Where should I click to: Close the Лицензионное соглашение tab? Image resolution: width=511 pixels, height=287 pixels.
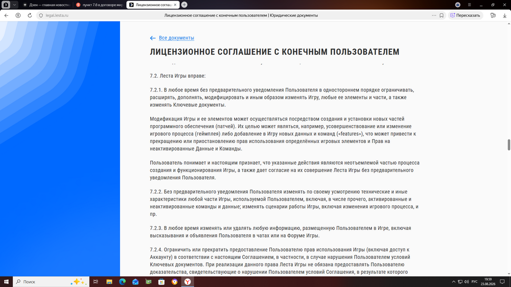(175, 5)
